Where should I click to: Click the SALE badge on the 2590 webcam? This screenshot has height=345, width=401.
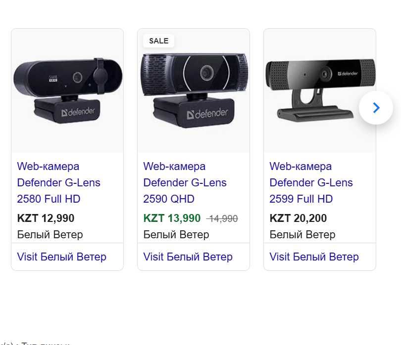click(158, 41)
